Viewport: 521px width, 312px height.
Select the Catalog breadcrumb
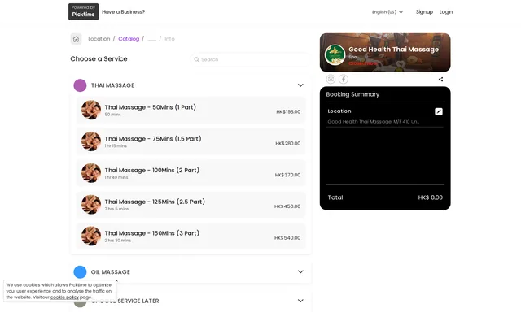(129, 39)
